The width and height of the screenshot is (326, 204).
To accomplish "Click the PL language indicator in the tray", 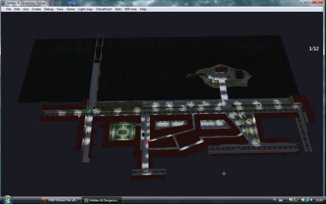I will pyautogui.click(x=275, y=200).
